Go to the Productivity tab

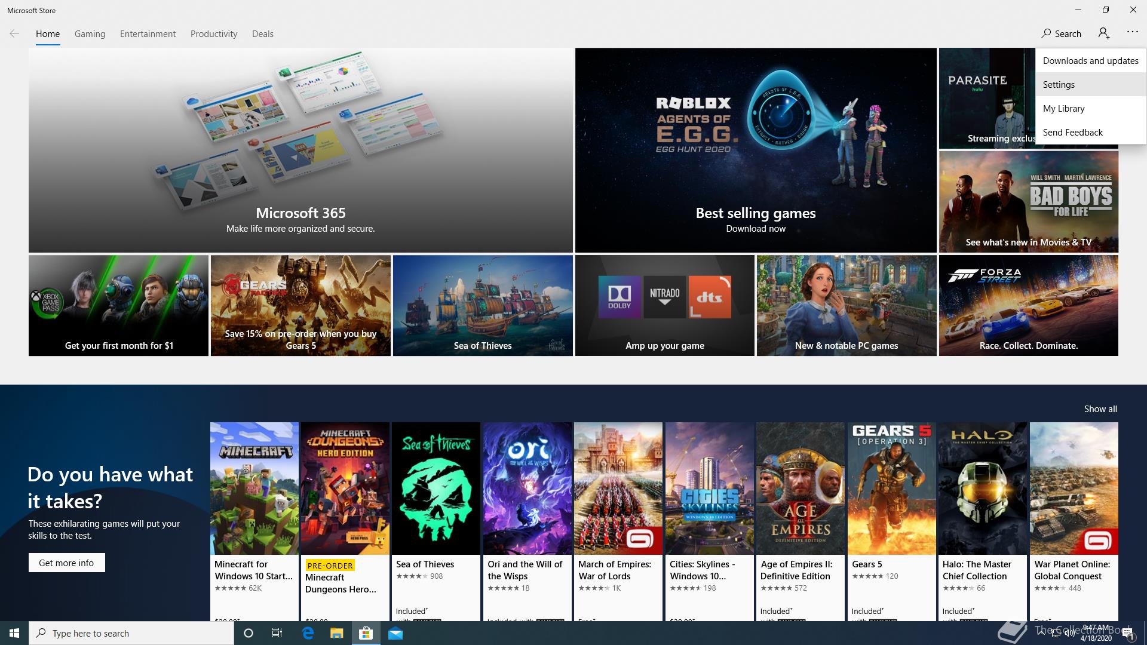click(214, 34)
